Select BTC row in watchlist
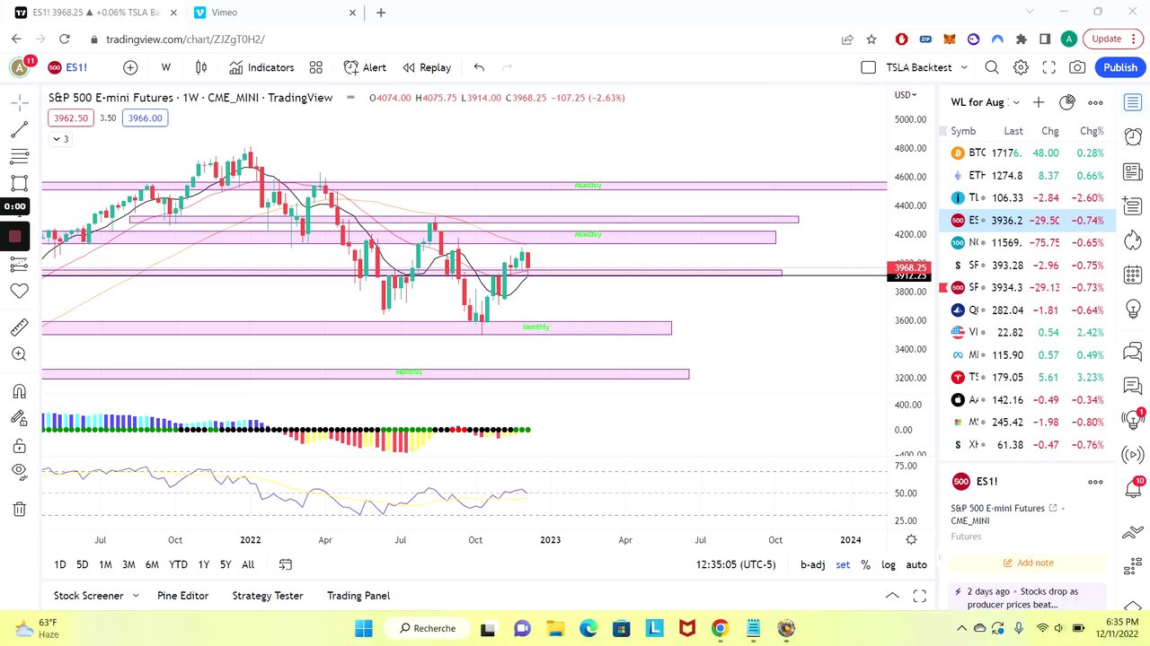 pyautogui.click(x=1027, y=153)
